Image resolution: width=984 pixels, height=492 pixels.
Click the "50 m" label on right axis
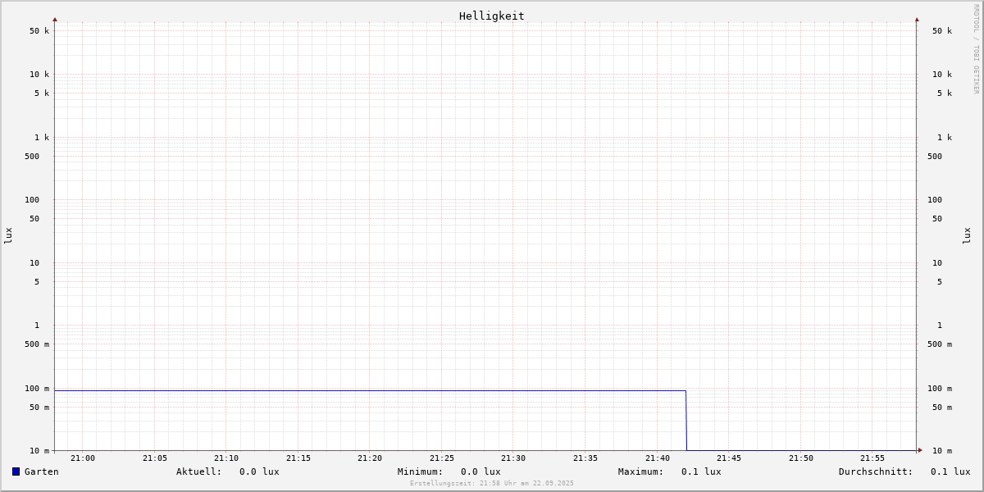coord(942,408)
